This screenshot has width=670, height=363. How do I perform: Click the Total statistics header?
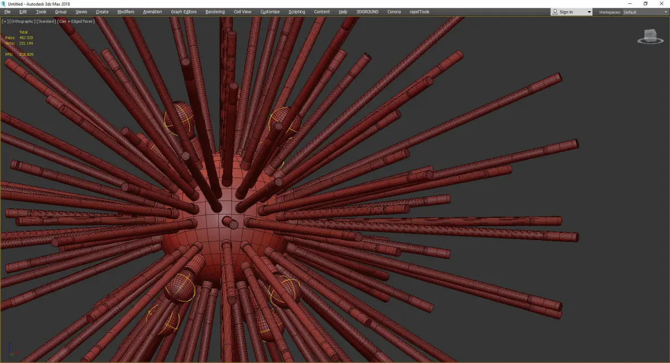[x=23, y=32]
